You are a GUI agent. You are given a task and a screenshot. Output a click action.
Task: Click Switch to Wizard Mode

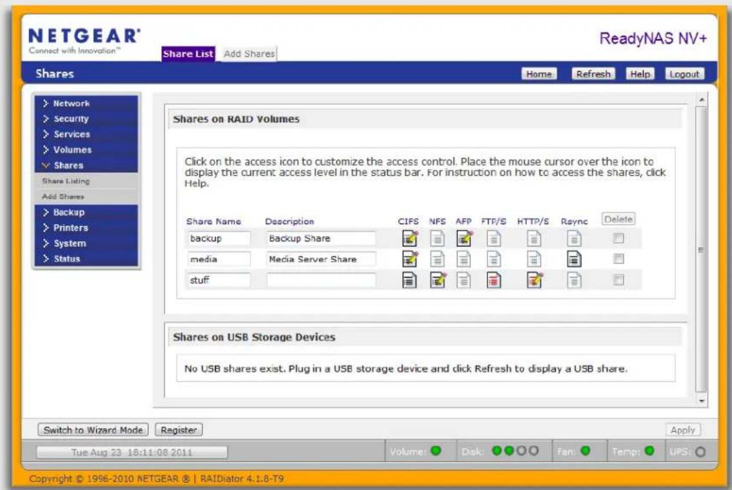tap(93, 430)
